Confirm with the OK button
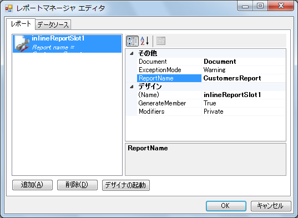 coord(226,206)
